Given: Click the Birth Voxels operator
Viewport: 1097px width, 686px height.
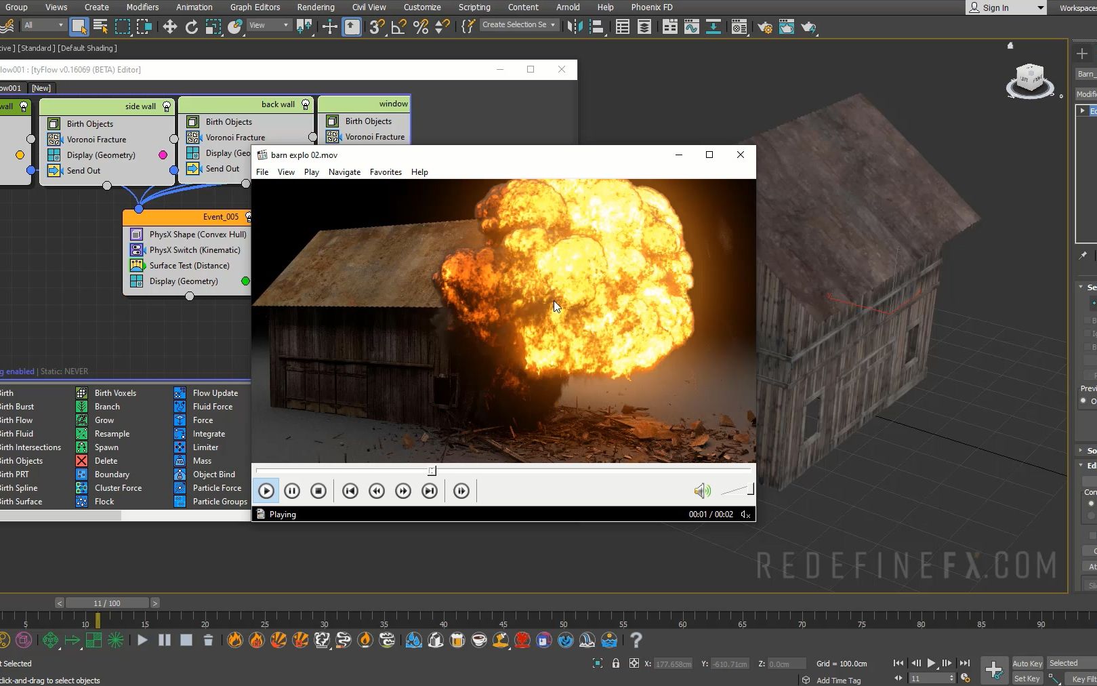Looking at the screenshot, I should pyautogui.click(x=115, y=393).
